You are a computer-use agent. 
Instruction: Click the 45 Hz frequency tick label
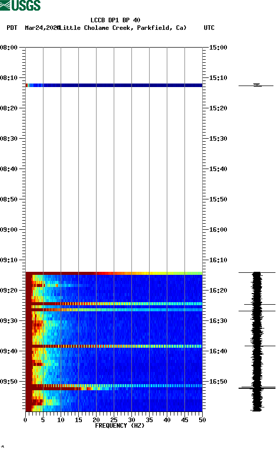pos(184,420)
